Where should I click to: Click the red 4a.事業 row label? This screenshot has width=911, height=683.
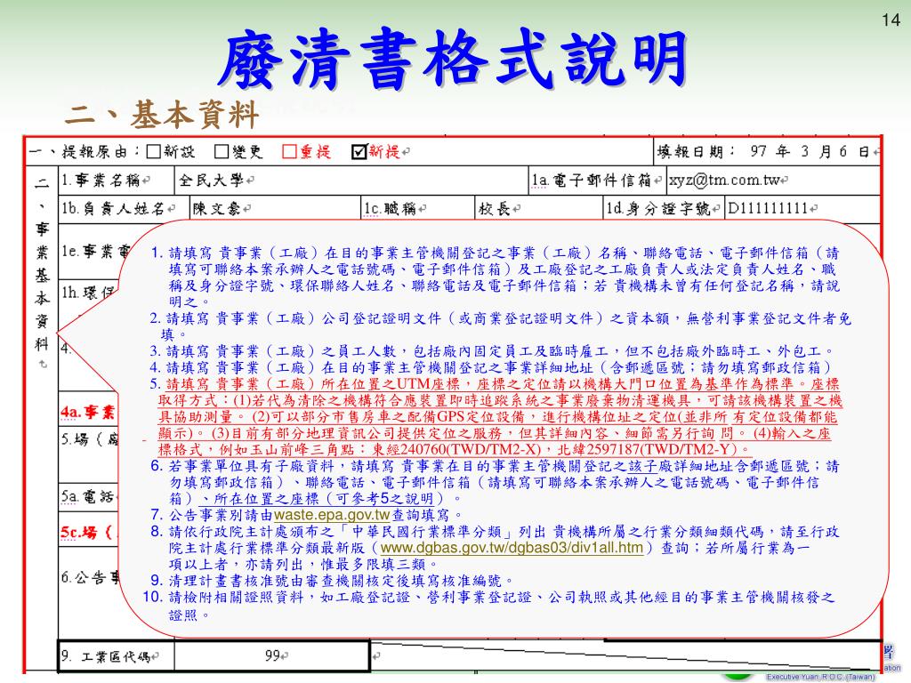88,413
